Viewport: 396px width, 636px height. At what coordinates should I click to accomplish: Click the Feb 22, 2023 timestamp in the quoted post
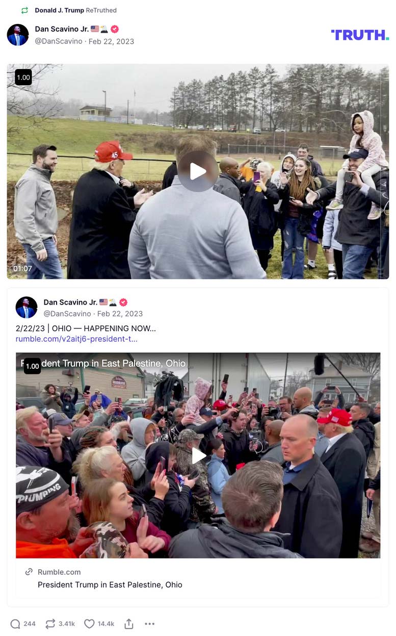[120, 314]
